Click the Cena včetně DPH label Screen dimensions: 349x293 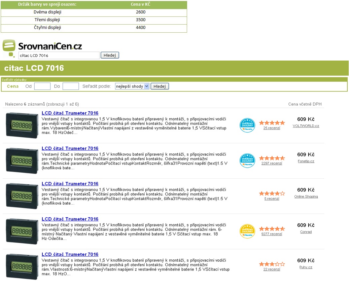pos(305,104)
